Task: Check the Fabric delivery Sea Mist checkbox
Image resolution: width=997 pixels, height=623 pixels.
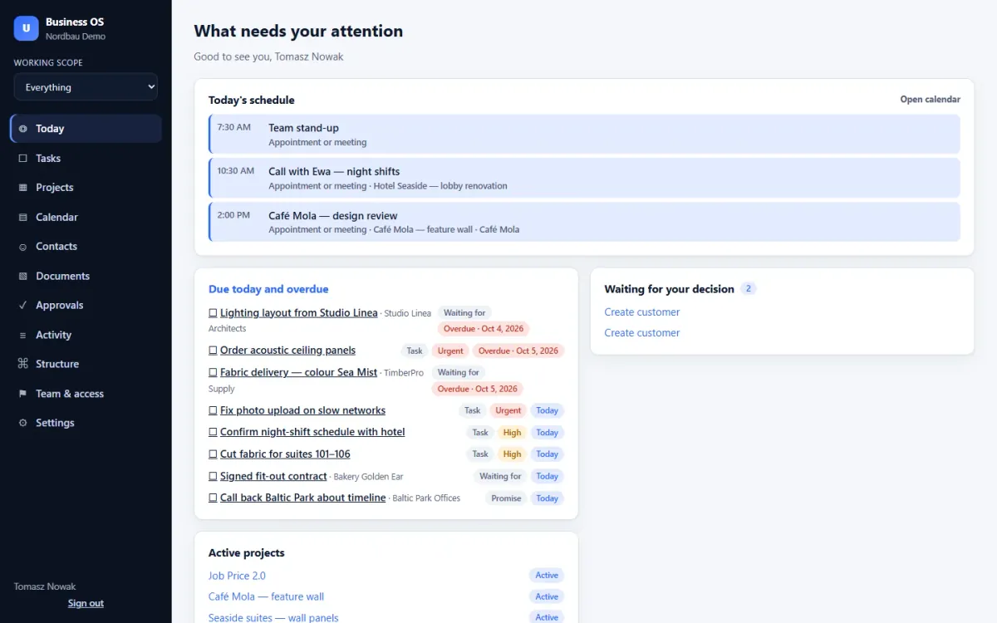Action: tap(213, 373)
